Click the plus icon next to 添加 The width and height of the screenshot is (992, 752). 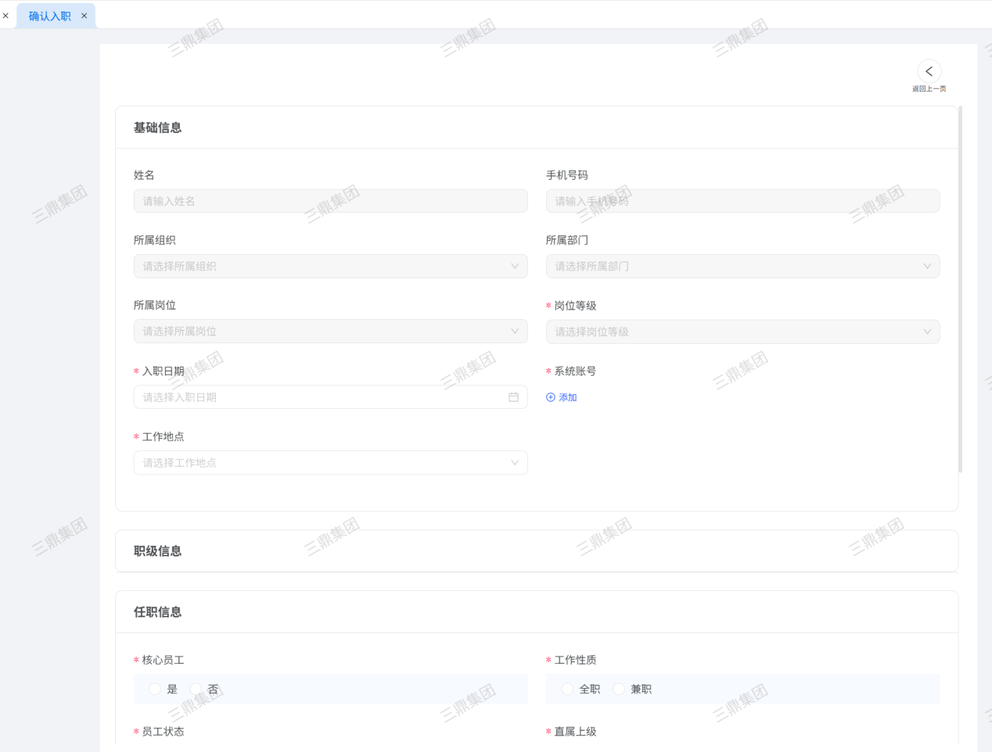point(551,398)
